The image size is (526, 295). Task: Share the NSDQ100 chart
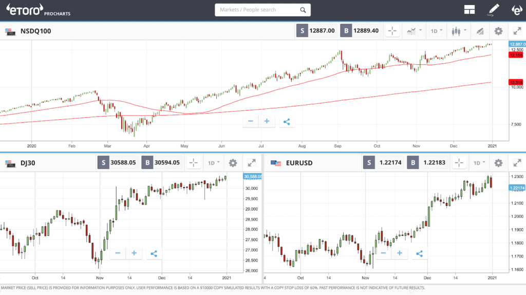tap(287, 121)
